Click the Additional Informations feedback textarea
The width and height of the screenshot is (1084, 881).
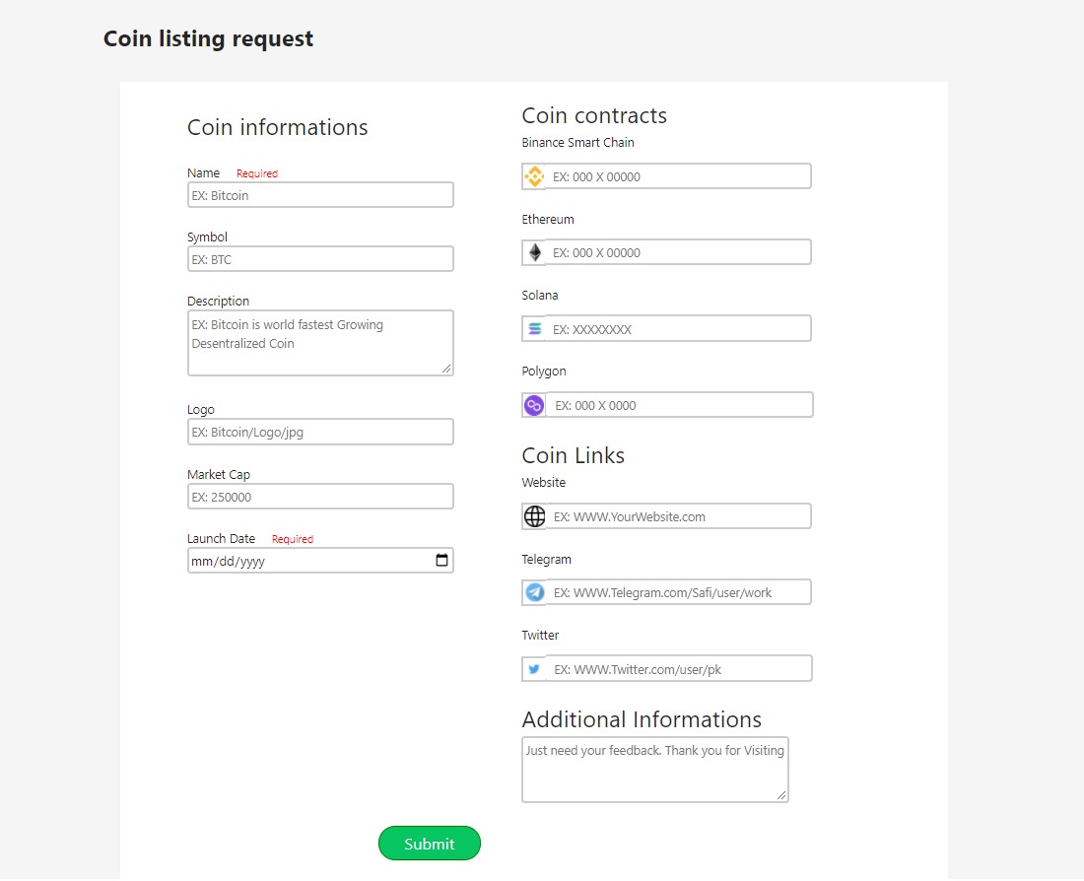tap(654, 769)
